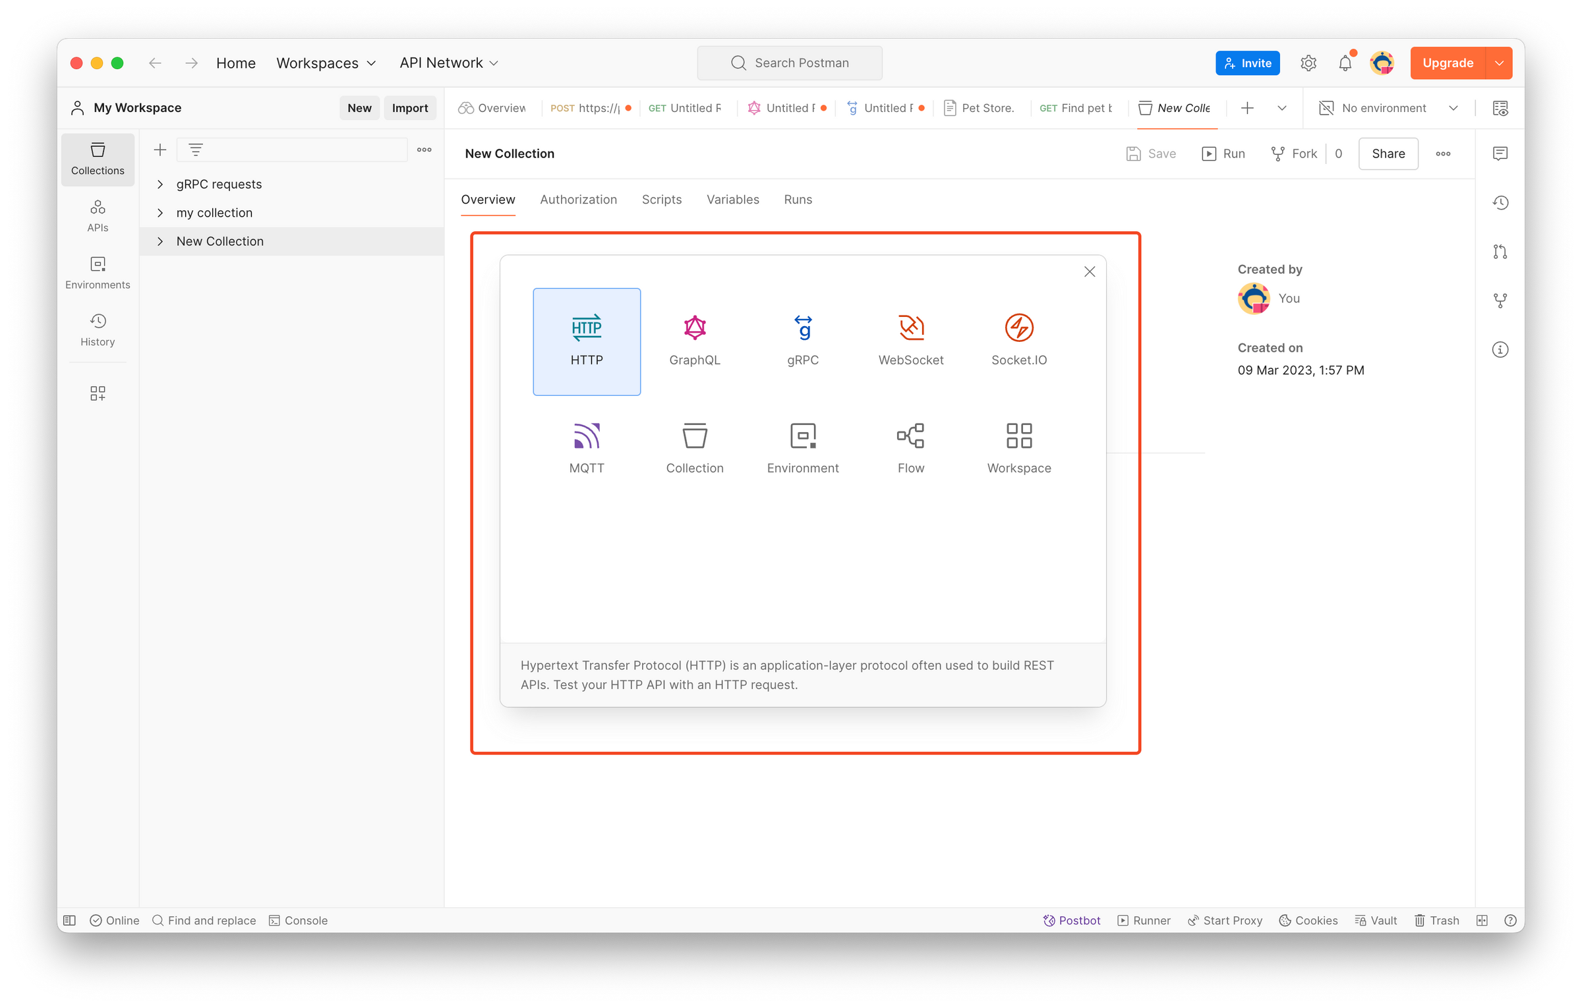This screenshot has width=1582, height=1008.
Task: Open the History panel
Action: tap(98, 329)
